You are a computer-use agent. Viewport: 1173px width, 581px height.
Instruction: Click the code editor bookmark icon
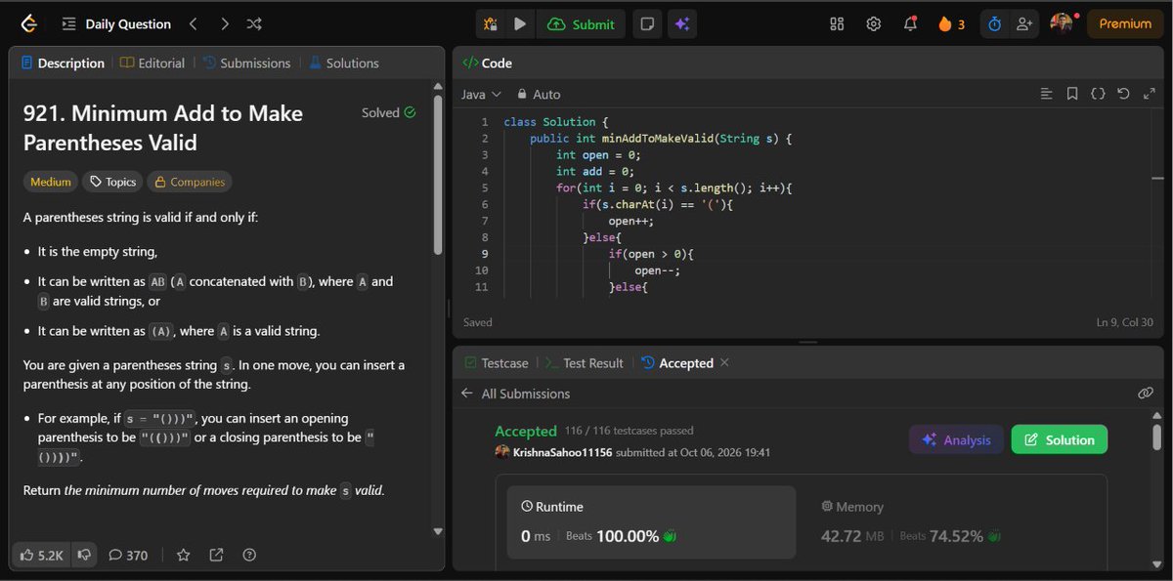1072,94
